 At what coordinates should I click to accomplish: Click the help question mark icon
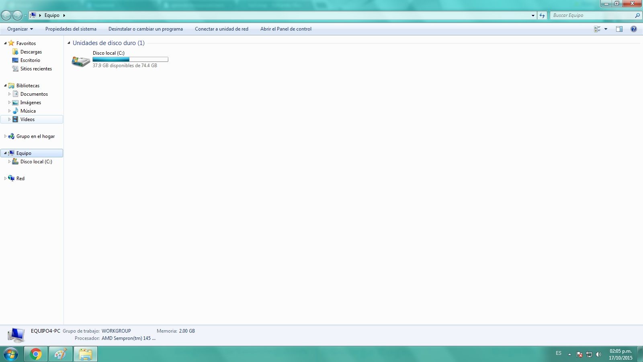pyautogui.click(x=633, y=29)
